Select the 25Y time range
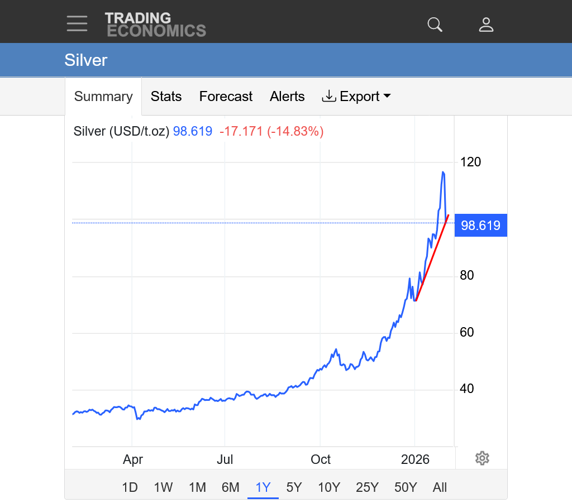The image size is (572, 503). (367, 487)
